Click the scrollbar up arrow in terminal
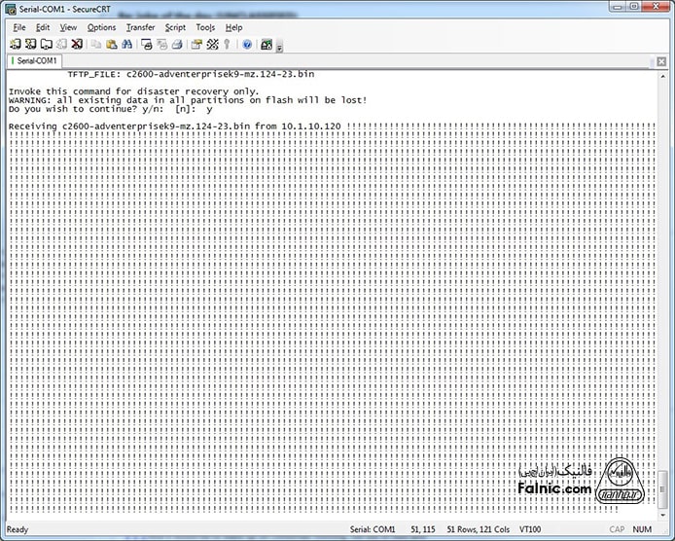The width and height of the screenshot is (675, 541). point(661,76)
